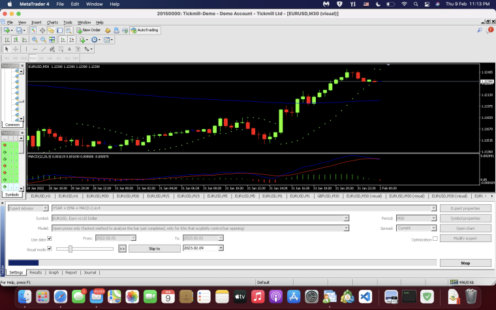Image resolution: width=496 pixels, height=310 pixels.
Task: Select the Cursor arrow tool
Action: pos(7,49)
